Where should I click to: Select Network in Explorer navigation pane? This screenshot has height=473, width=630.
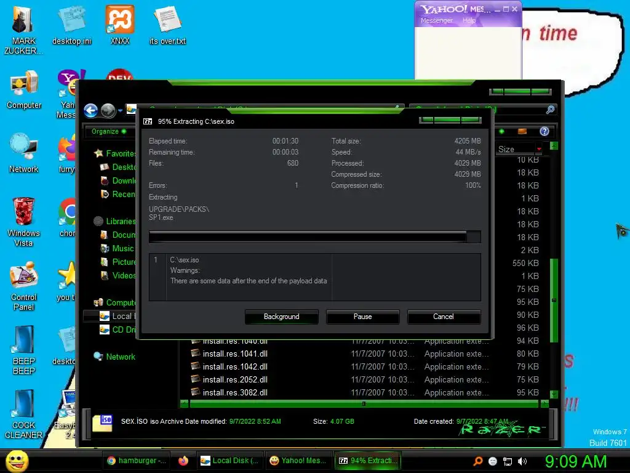(x=114, y=357)
